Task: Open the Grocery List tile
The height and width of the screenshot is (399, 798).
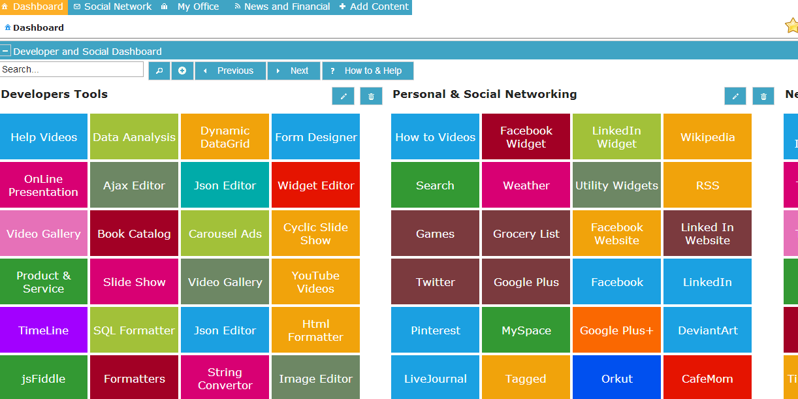Action: tap(526, 233)
